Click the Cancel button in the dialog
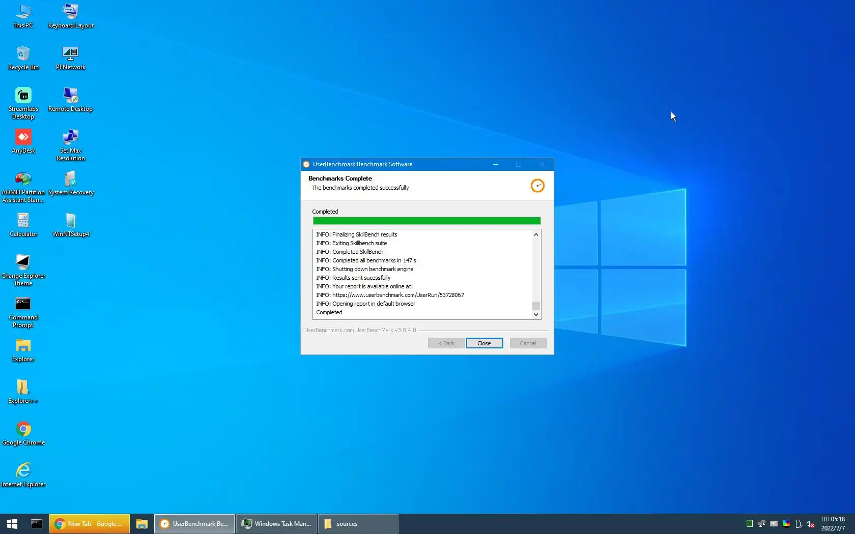The height and width of the screenshot is (534, 855). 528,343
